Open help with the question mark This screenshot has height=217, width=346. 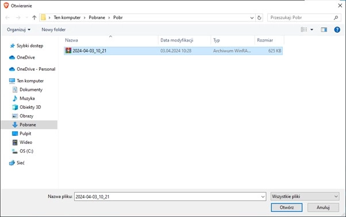point(337,29)
